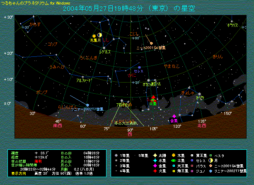Select the NEAT 2001 Q4 comet icon
This screenshot has height=185, width=254.
[x=152, y=44]
